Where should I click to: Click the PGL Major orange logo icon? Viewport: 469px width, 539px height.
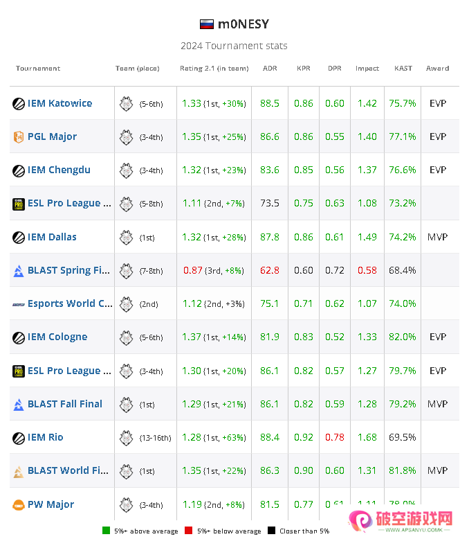pos(19,137)
